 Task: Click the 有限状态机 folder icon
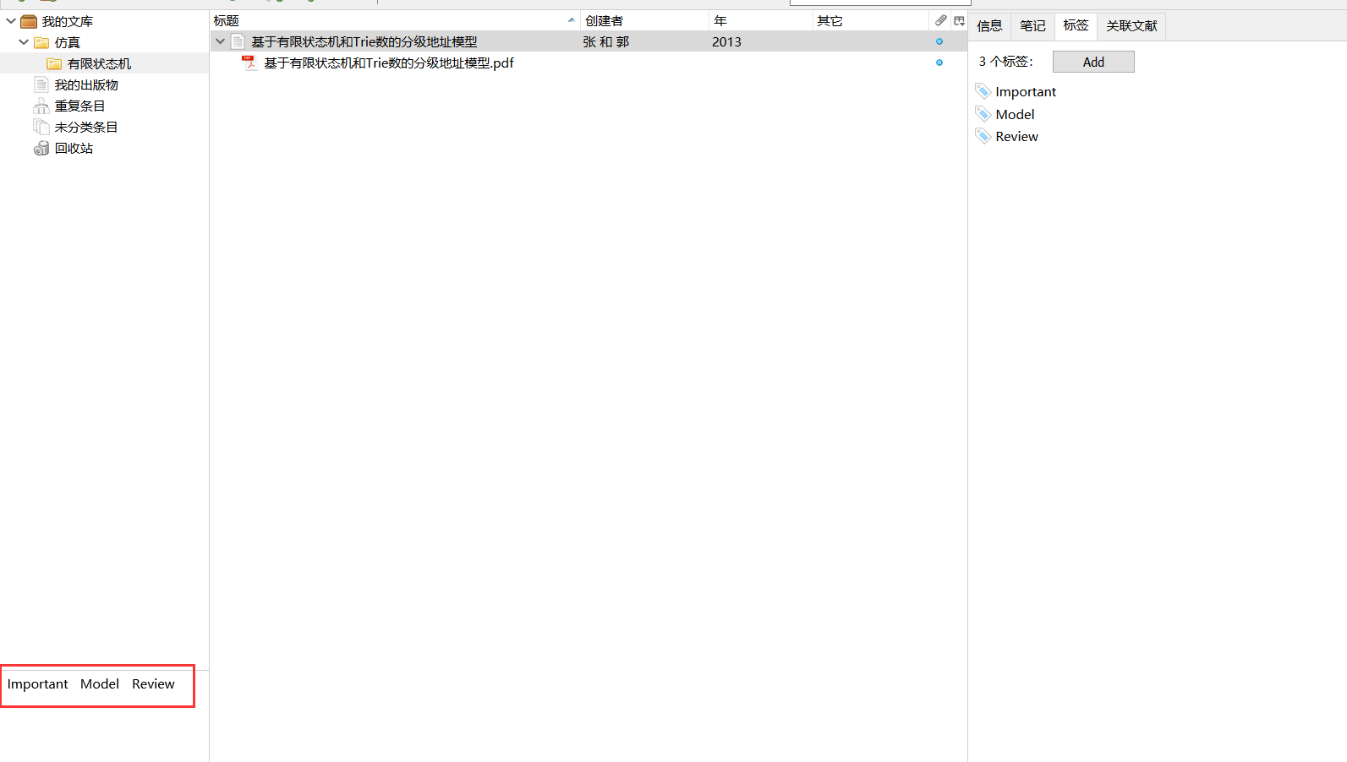point(54,63)
